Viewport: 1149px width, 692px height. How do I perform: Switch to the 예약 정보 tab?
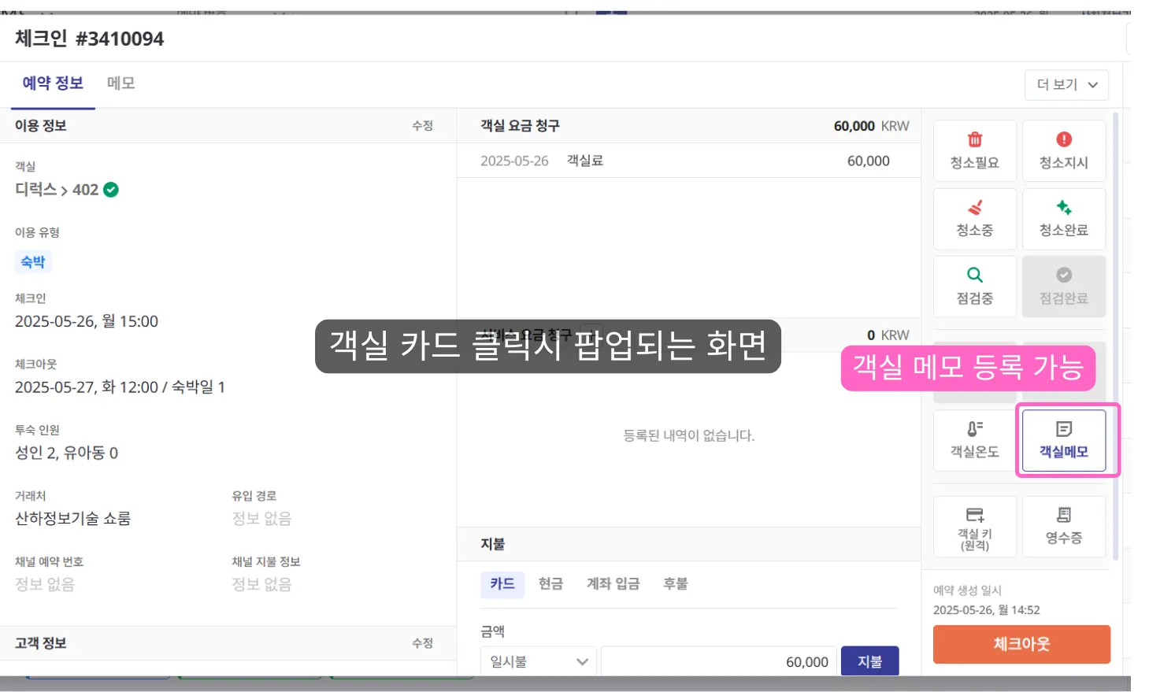click(53, 83)
